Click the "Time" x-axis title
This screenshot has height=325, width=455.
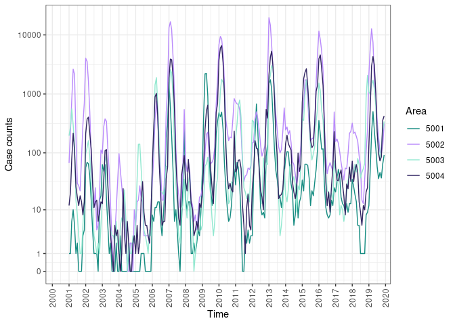click(218, 315)
